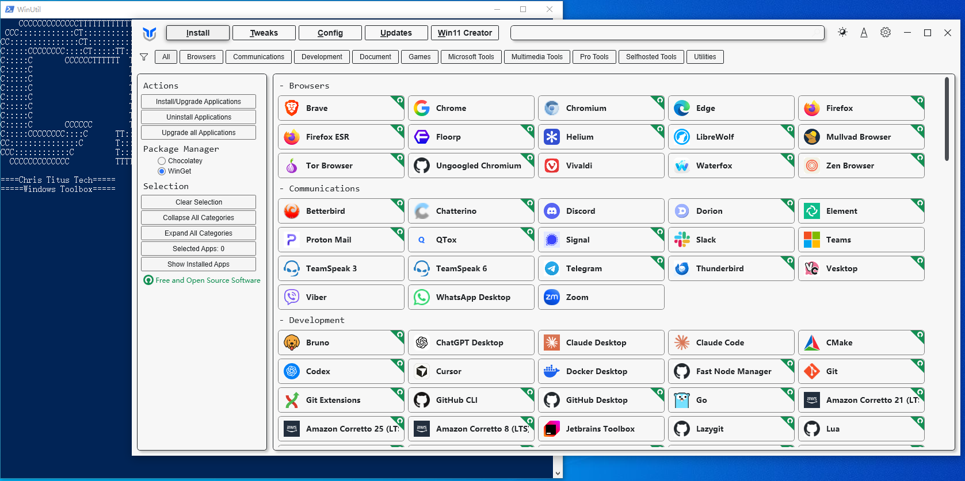Viewport: 965px width, 481px height.
Task: Click the Microsoft Teams icon
Action: 812,240
